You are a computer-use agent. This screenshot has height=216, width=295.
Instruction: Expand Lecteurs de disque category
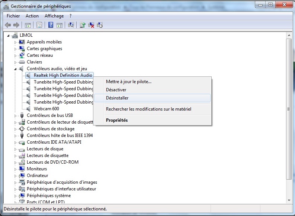point(15,149)
